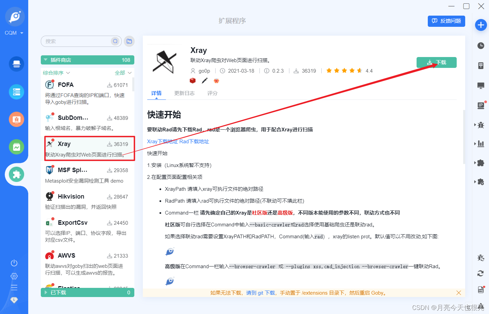Click the orange badge tag icon under Xray
This screenshot has height=314, width=489.
tap(216, 80)
